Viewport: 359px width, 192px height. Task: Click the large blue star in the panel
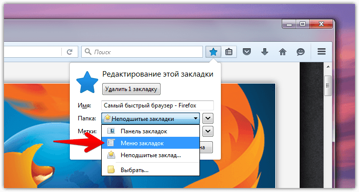click(87, 83)
